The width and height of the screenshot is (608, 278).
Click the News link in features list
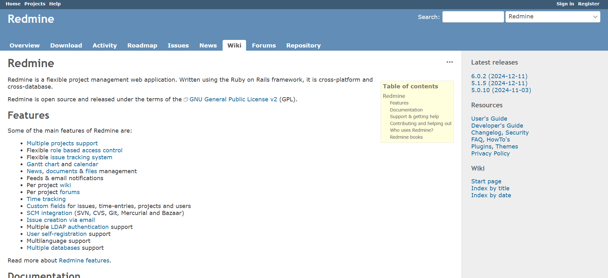(34, 171)
